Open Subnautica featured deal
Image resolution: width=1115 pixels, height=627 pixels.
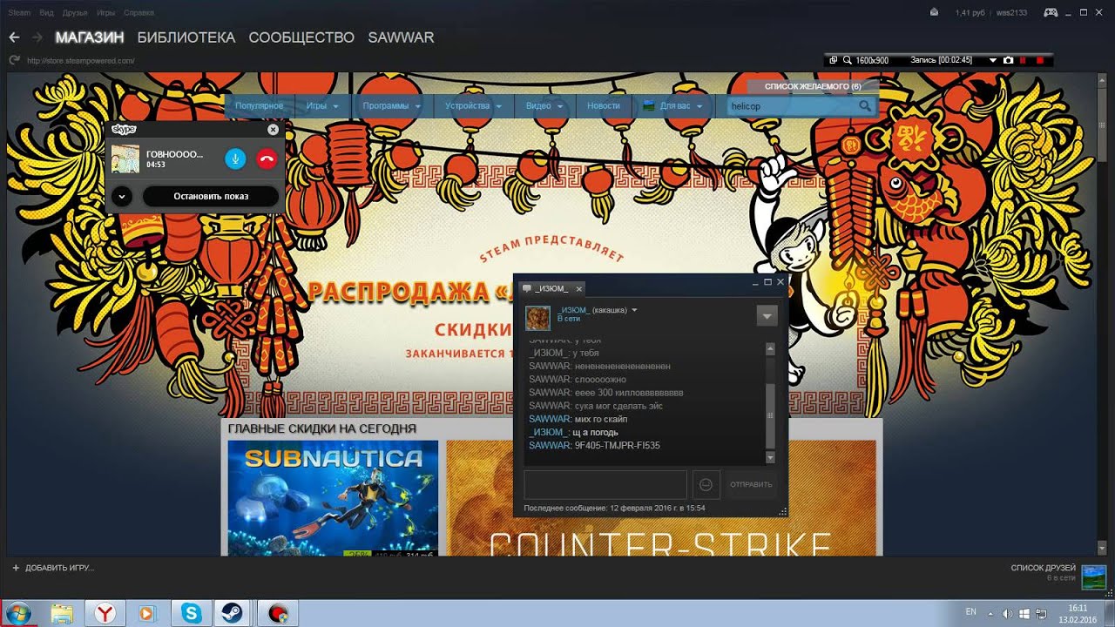333,498
